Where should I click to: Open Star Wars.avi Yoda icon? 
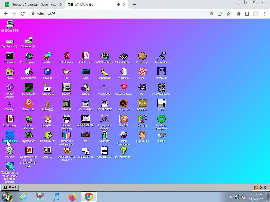28,123
